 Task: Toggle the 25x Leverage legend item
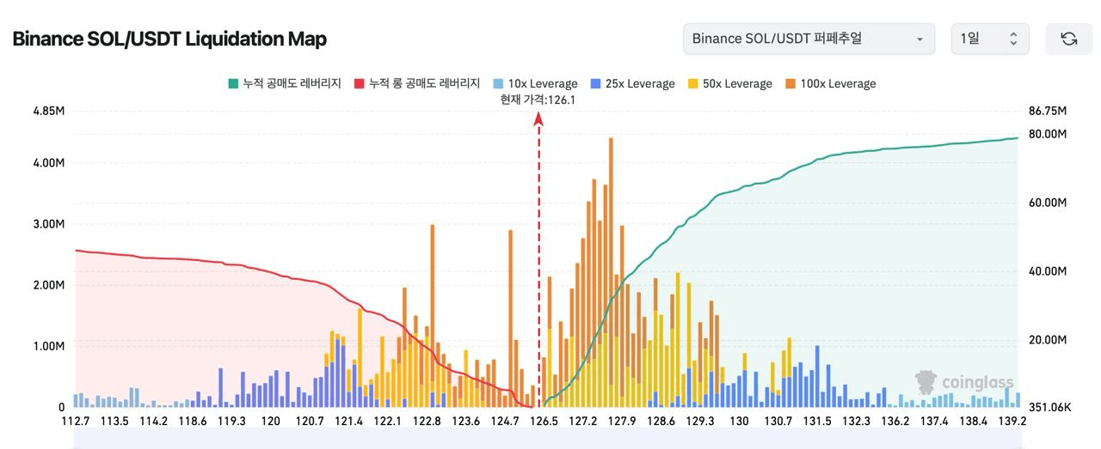pyautogui.click(x=632, y=83)
